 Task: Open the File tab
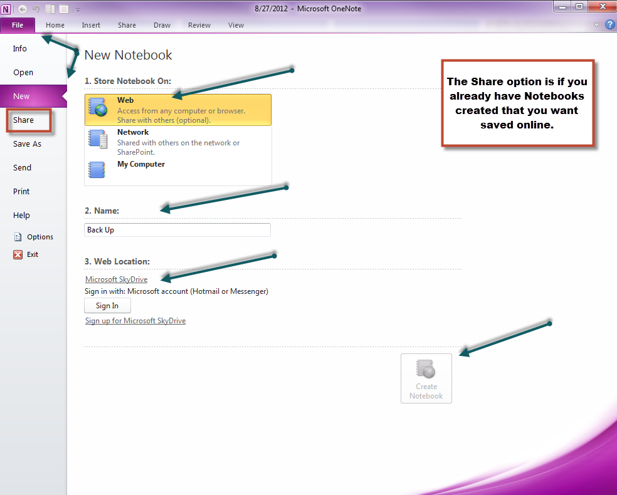click(x=18, y=25)
